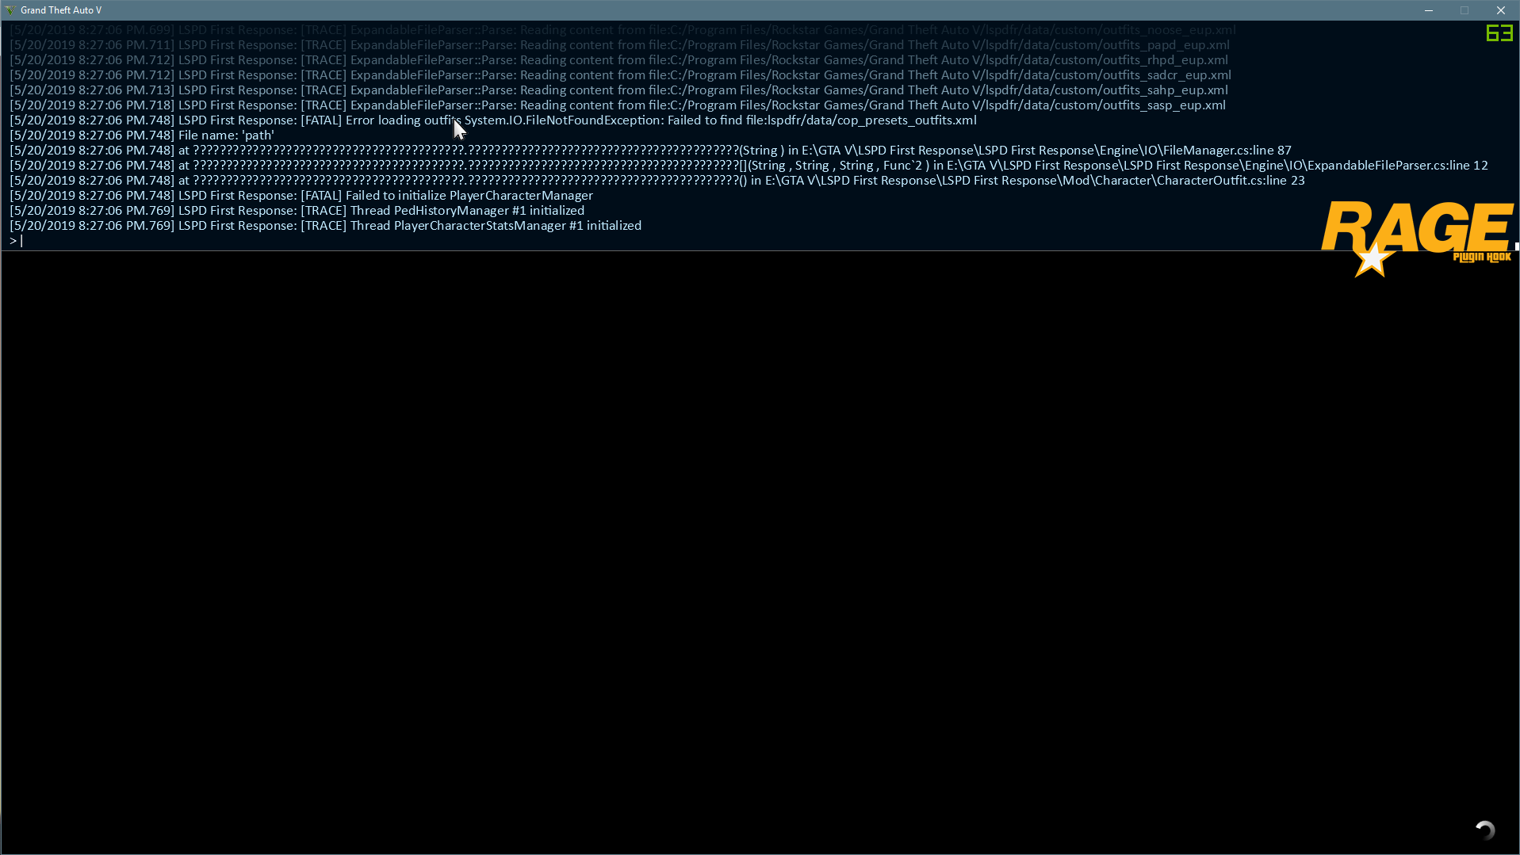Click the line reading outfits_rhpd_eup.xml
Screen dimensions: 1520x855
coord(618,60)
